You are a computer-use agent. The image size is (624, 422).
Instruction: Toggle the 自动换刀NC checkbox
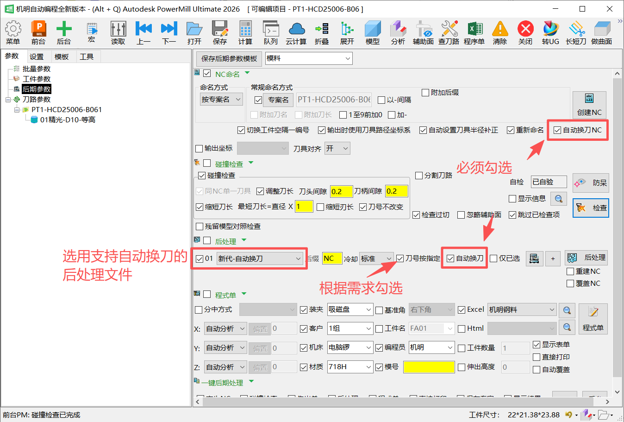pos(557,130)
